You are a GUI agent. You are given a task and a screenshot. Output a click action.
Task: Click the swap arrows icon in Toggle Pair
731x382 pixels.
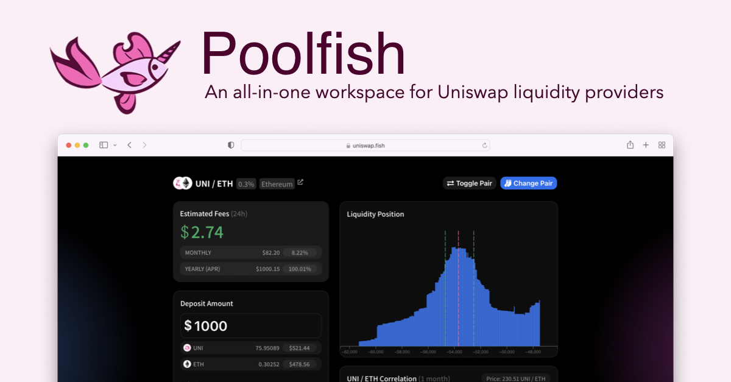pos(450,183)
